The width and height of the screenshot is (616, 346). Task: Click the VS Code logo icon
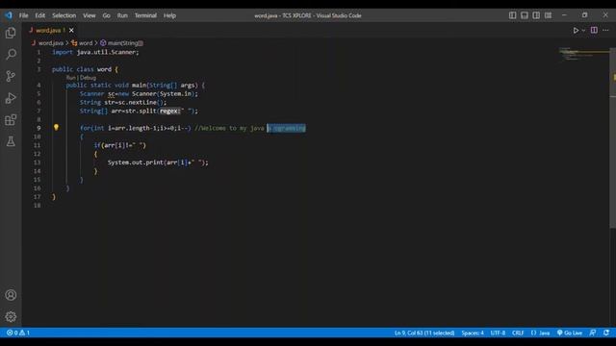pos(9,15)
